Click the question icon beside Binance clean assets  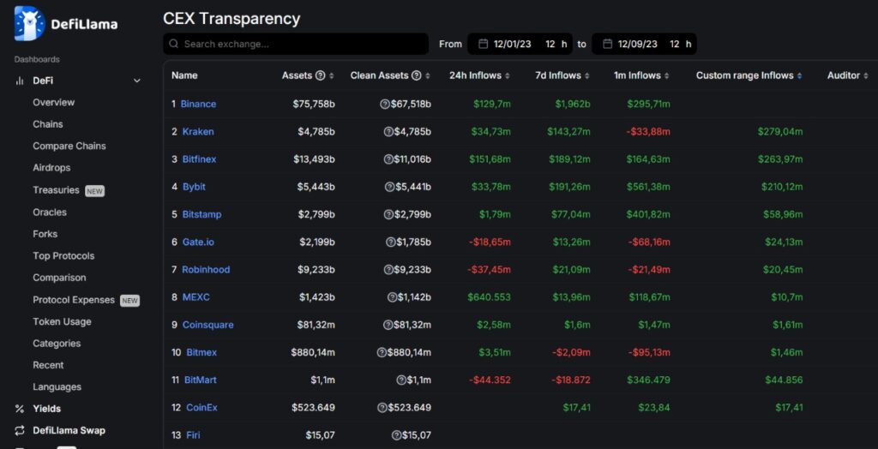pos(385,105)
